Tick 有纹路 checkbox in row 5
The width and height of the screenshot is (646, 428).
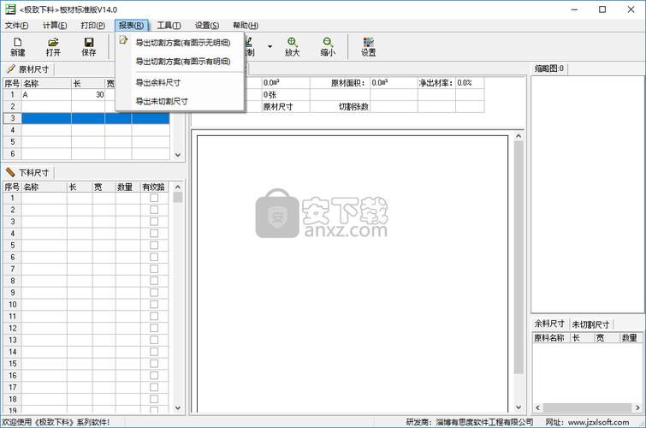154,246
